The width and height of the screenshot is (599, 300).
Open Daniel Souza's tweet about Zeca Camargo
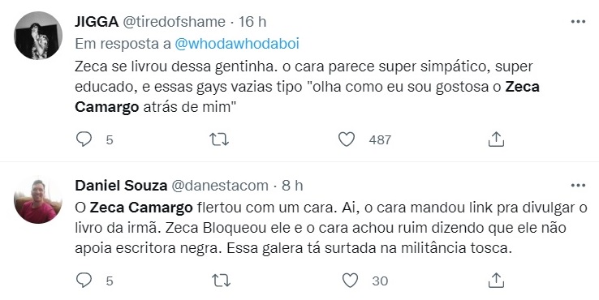click(x=331, y=229)
